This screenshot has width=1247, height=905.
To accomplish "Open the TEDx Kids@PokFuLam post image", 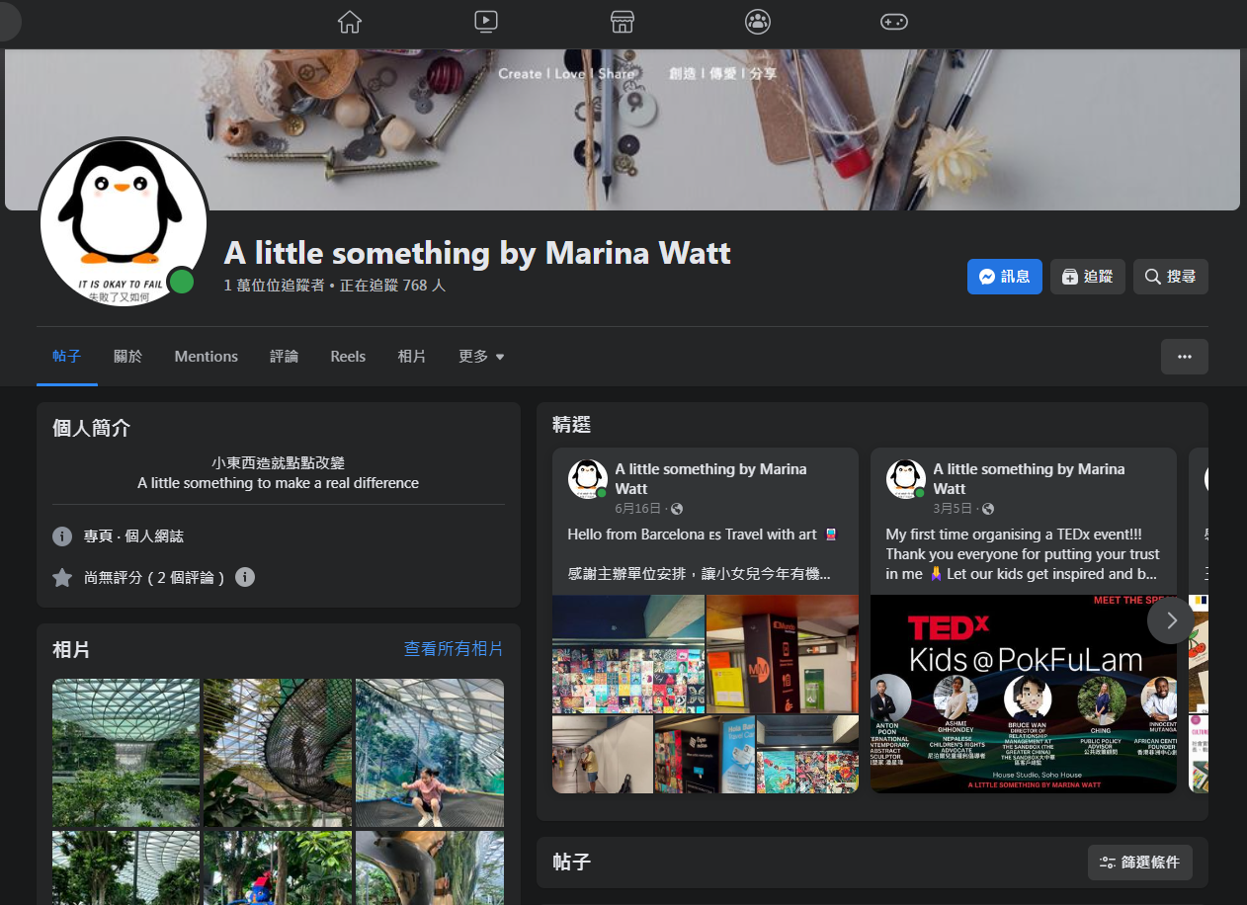I will point(1023,694).
